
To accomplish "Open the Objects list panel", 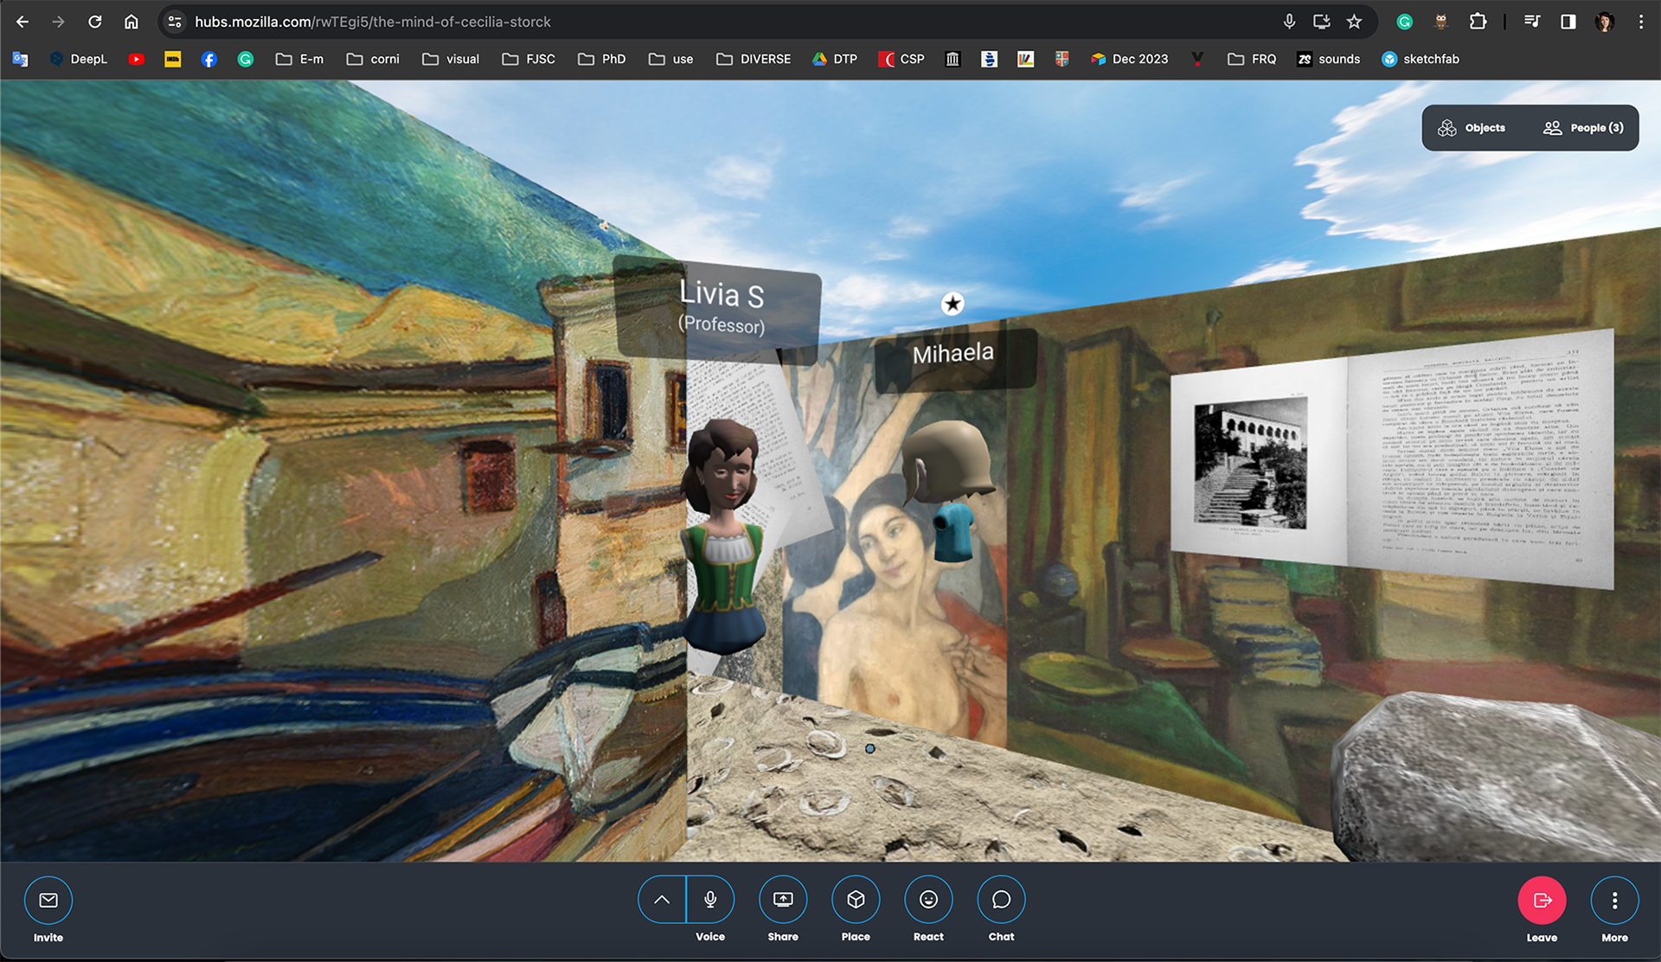I will tap(1472, 128).
